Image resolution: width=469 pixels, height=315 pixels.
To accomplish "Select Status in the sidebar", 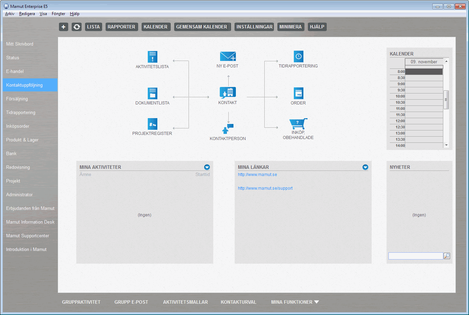I will pyautogui.click(x=30, y=58).
